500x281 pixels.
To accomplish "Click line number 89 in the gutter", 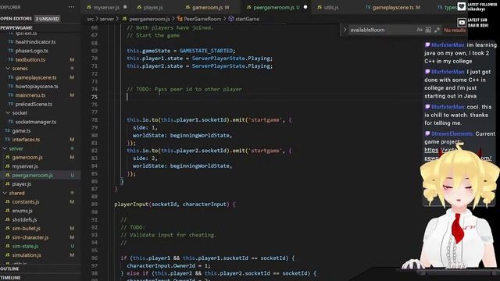I will [95, 205].
